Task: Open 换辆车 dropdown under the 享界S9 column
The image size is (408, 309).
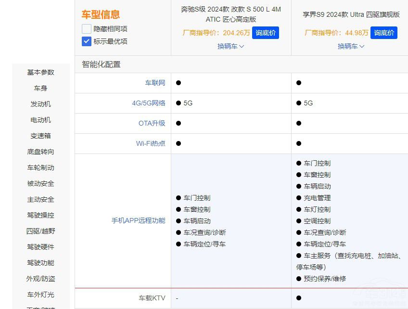Action: click(351, 46)
